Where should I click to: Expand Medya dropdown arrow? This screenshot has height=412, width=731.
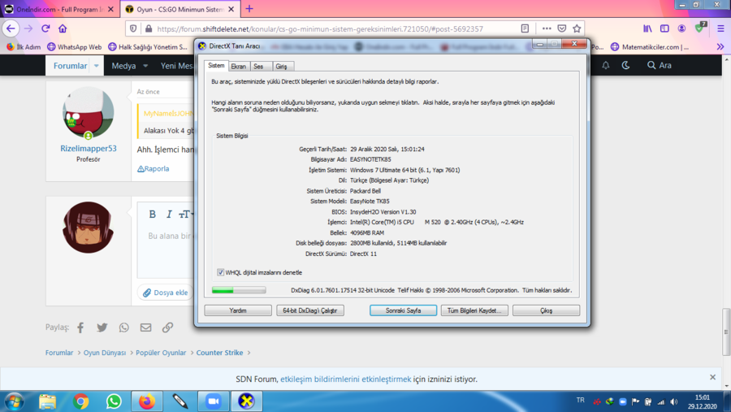pyautogui.click(x=145, y=66)
